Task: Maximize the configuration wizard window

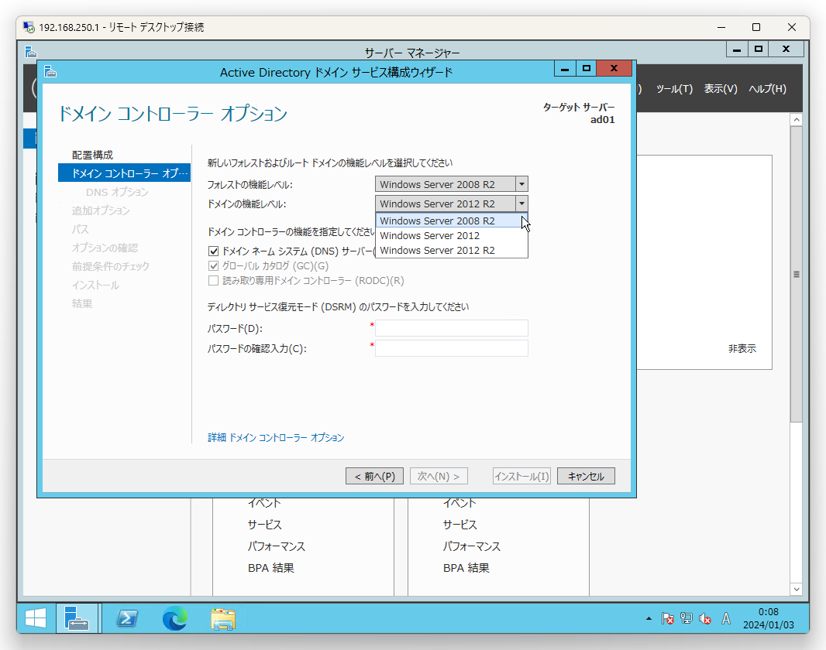Action: coord(587,68)
